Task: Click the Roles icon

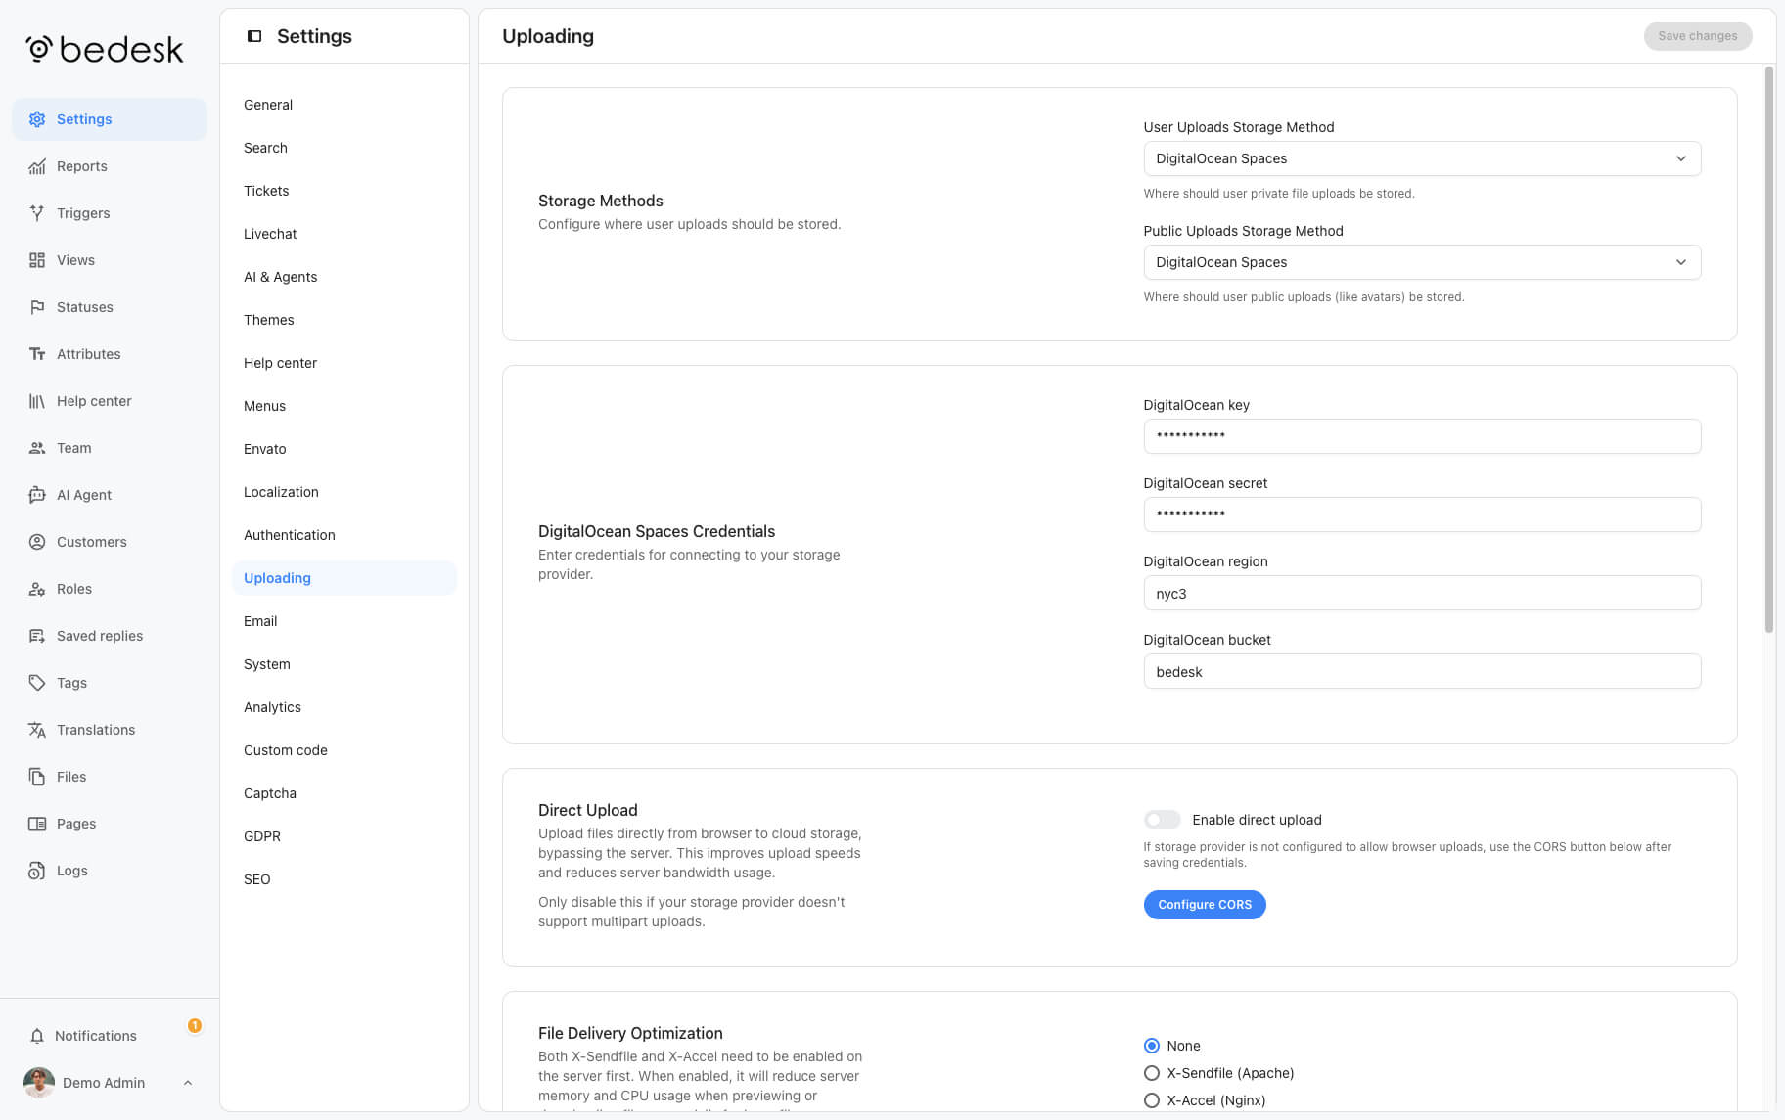Action: [37, 589]
